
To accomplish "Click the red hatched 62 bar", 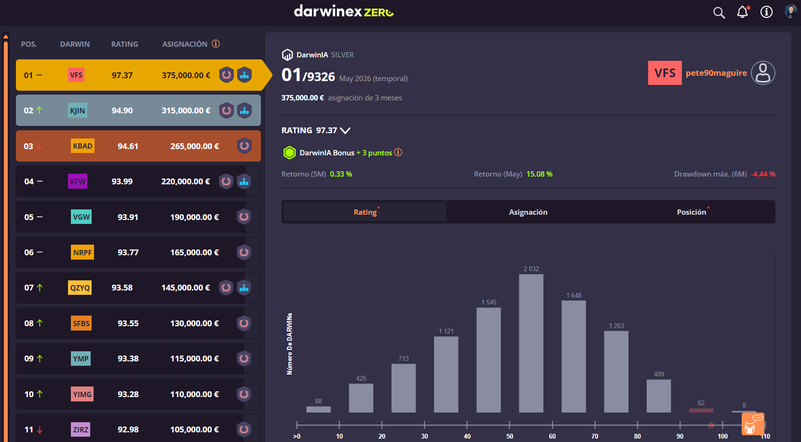I will 701,410.
